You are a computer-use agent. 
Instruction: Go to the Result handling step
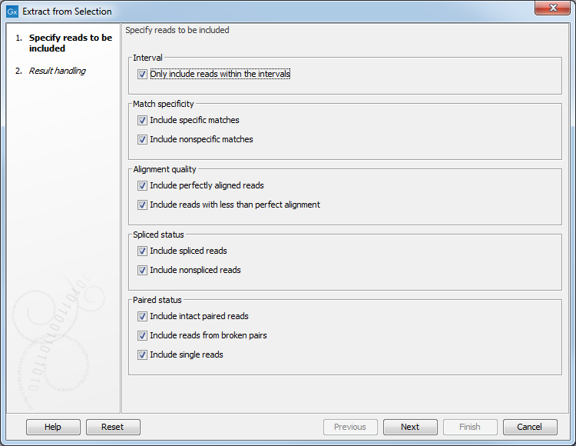57,71
